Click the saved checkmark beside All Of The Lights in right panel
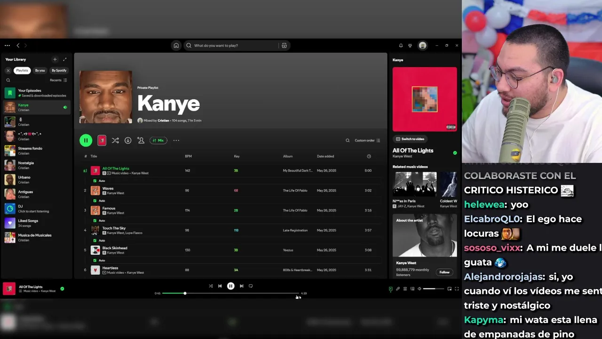 tap(455, 153)
